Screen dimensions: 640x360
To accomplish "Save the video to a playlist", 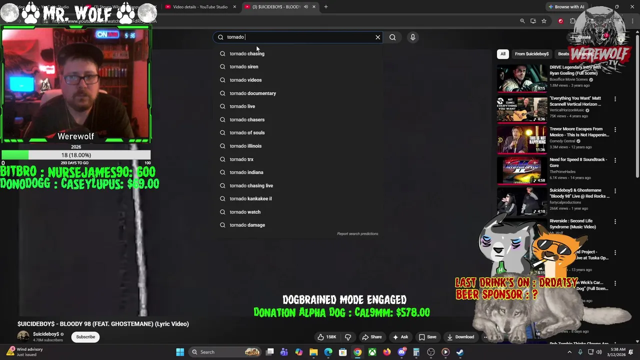I will (427, 337).
